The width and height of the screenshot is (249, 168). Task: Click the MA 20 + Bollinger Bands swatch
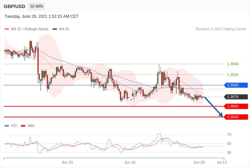coord(7,29)
